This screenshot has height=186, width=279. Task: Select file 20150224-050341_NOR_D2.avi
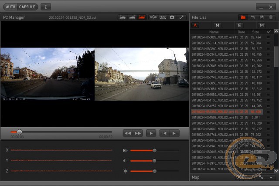(227, 54)
